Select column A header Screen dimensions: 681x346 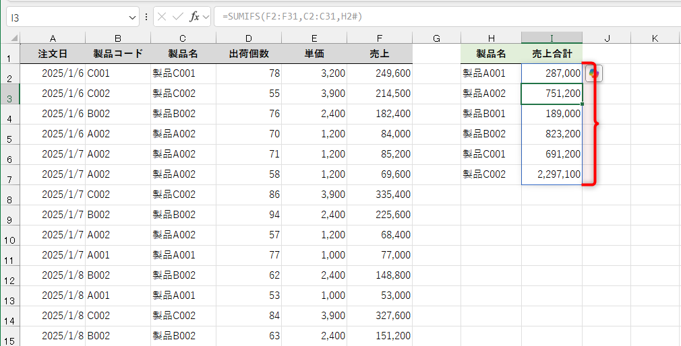[53, 38]
